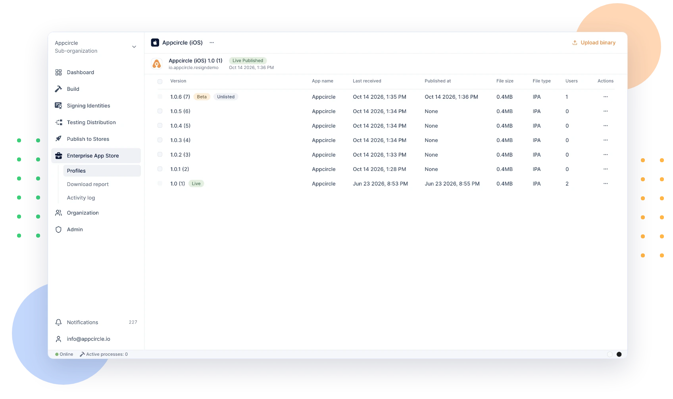The image size is (673, 399).
Task: Click the Apple logo icon in header
Action: click(x=155, y=42)
